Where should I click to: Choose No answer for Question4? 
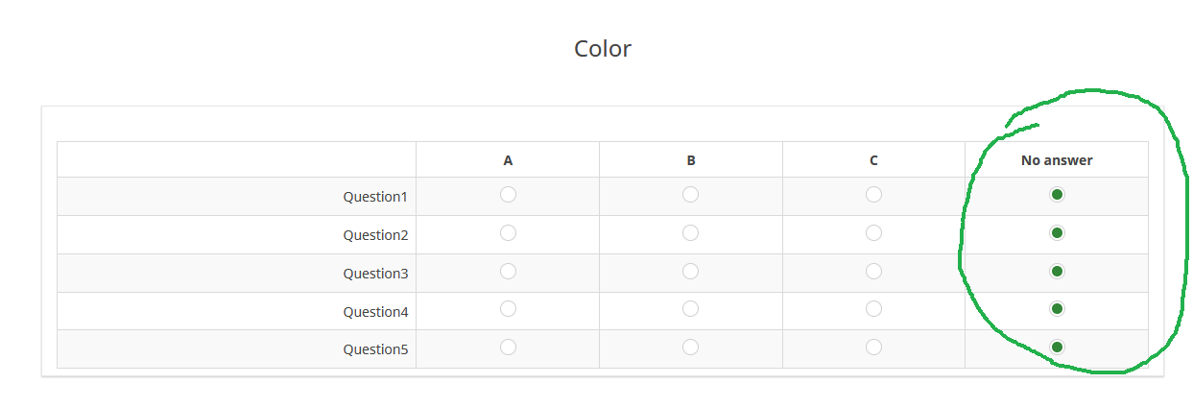1057,309
